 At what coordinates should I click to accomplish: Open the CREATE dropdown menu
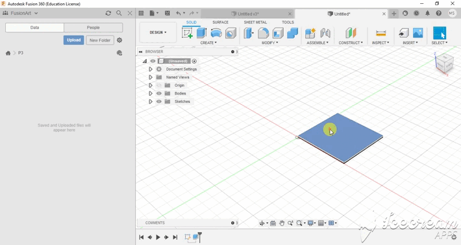(x=208, y=43)
